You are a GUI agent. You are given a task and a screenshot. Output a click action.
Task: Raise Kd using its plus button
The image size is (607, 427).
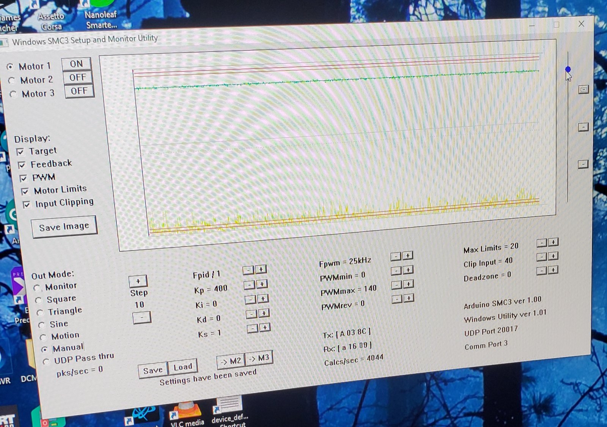[x=264, y=313]
